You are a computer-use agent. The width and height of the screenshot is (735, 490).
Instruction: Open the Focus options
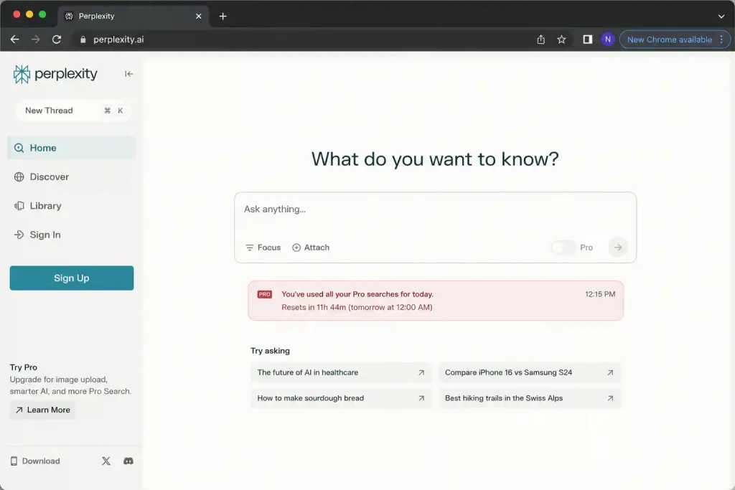click(263, 248)
